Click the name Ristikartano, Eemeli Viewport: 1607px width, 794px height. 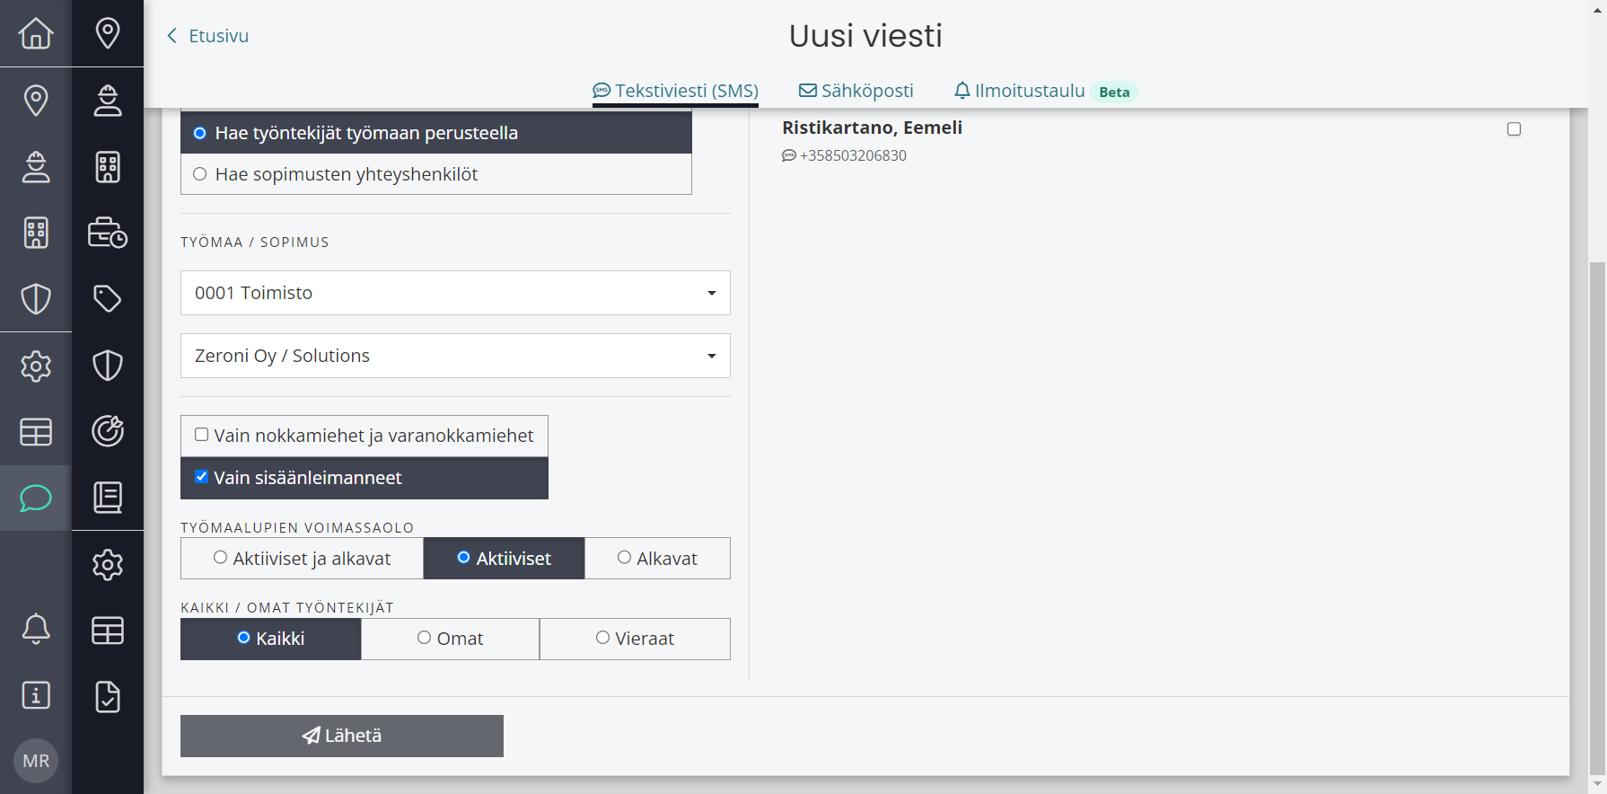pos(872,128)
